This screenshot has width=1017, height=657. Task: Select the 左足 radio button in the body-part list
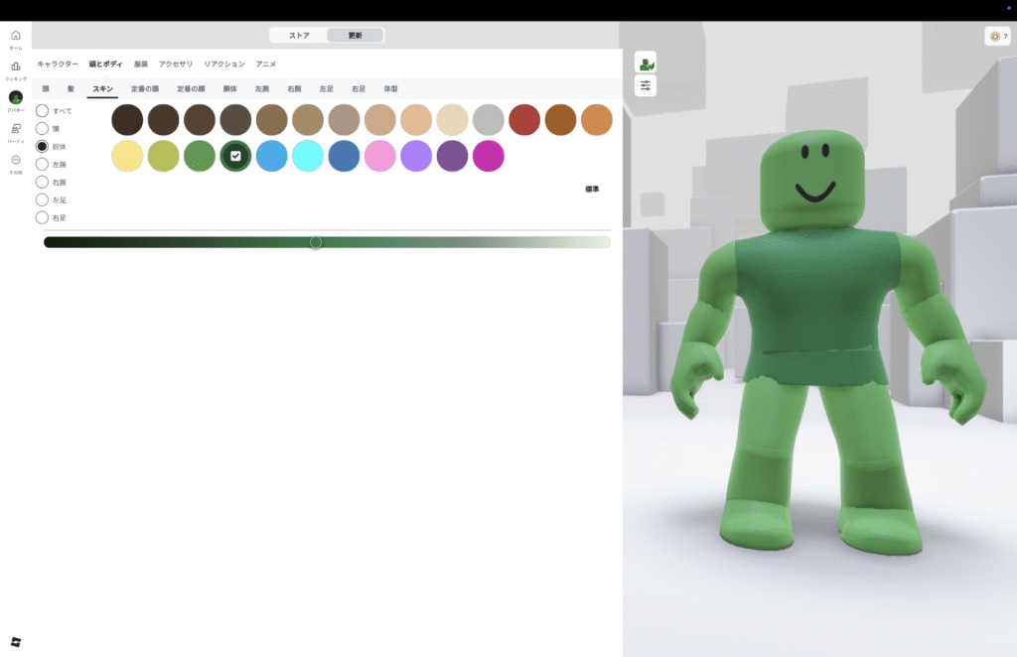(x=42, y=199)
